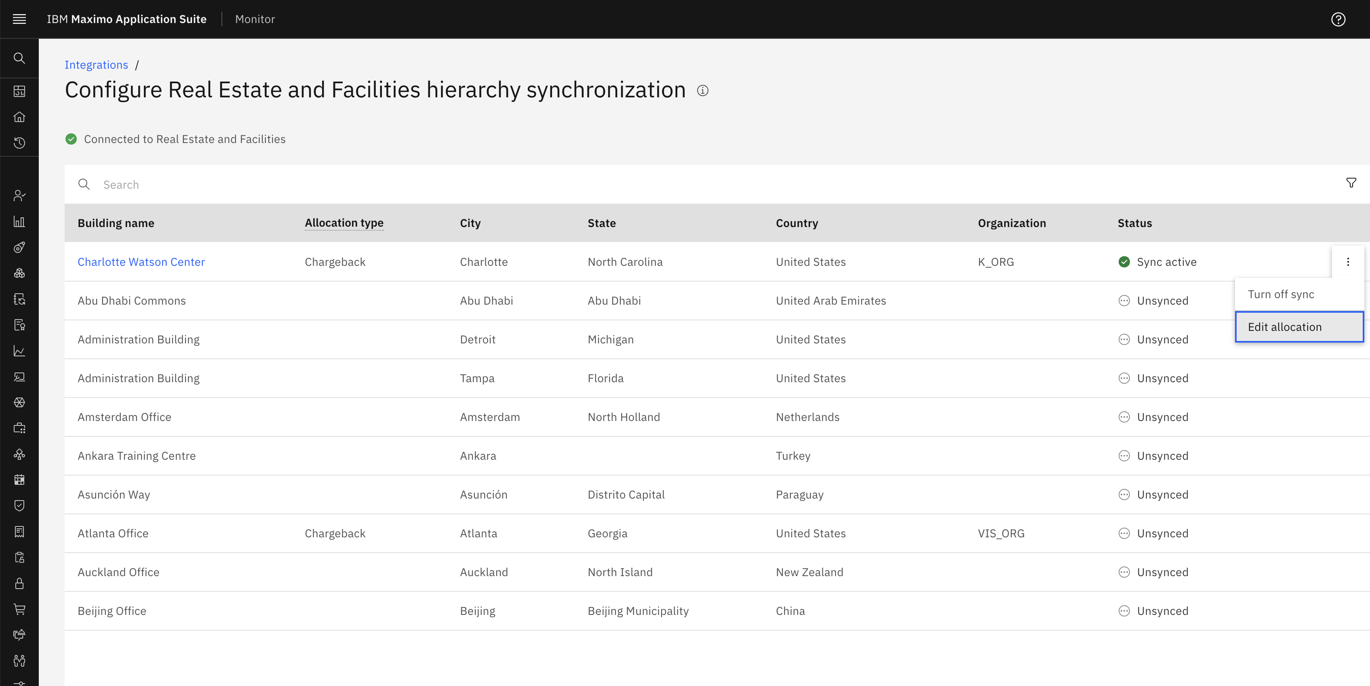
Task: Click the sidebar search magnifier icon
Action: [19, 58]
